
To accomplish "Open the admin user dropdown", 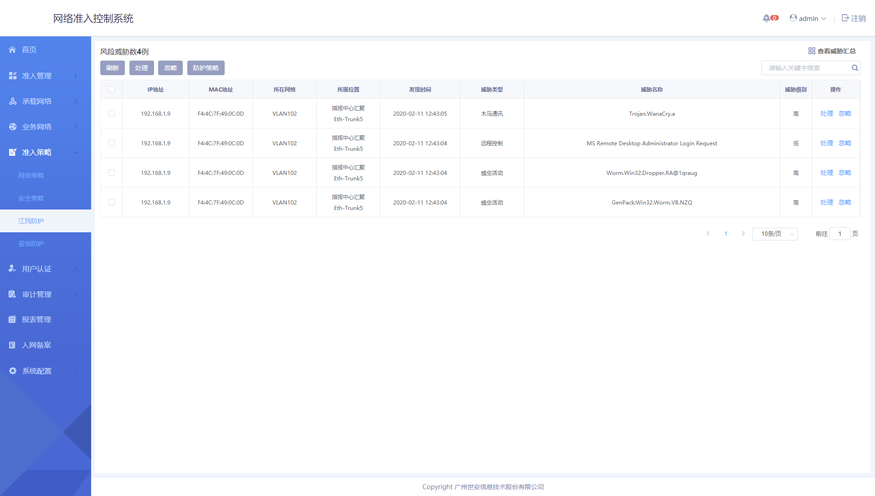I will 808,18.
